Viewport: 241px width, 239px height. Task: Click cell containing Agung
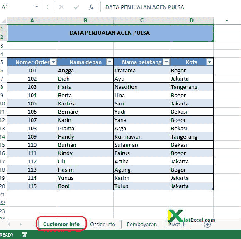[x=142, y=170]
